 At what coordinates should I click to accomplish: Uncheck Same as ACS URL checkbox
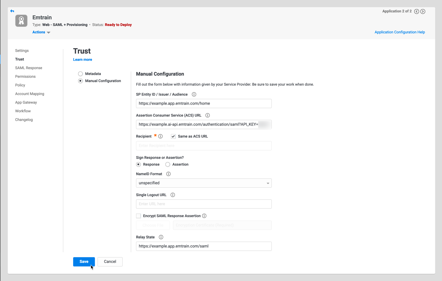(173, 136)
